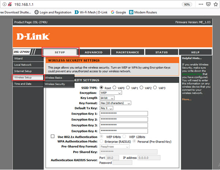Click the Encryption Key 4 field

click(124, 131)
